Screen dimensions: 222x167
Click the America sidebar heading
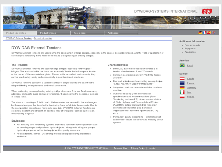pos(184,61)
